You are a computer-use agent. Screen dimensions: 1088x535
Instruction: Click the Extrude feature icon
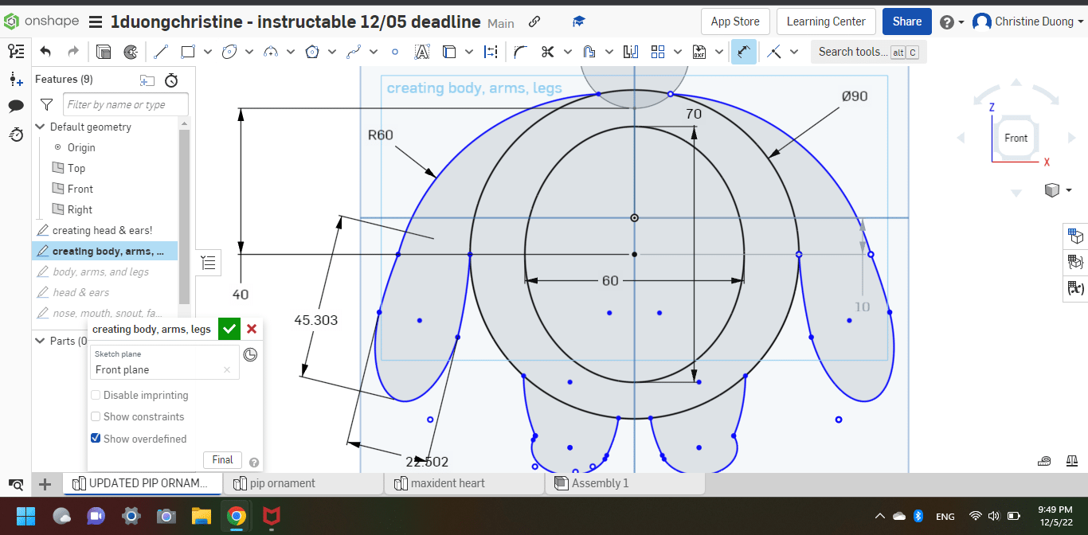(x=104, y=52)
